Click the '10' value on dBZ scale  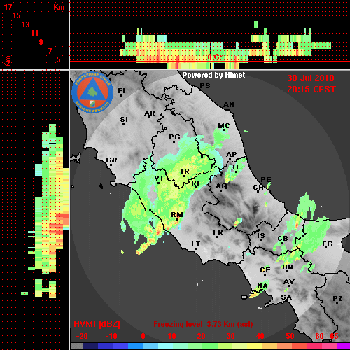tap(172, 336)
